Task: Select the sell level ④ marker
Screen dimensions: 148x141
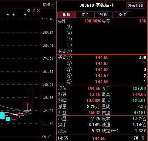Action: coord(69,33)
